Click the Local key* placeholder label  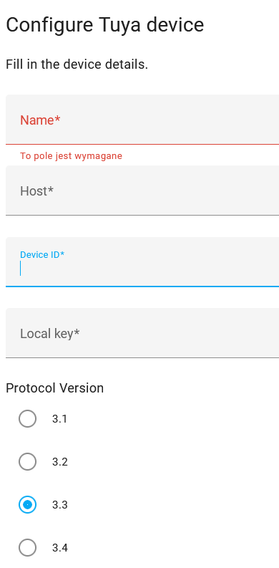pos(50,334)
